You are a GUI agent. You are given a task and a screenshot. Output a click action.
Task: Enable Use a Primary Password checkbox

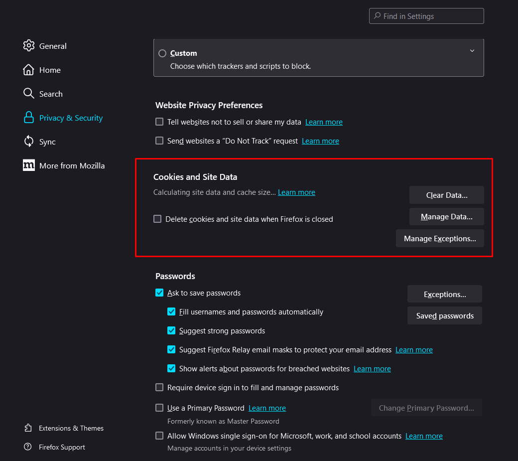click(159, 408)
